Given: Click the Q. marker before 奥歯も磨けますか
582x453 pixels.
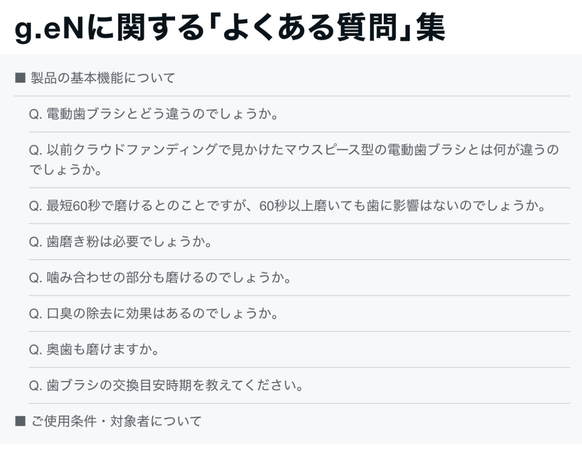Looking at the screenshot, I should pos(35,350).
